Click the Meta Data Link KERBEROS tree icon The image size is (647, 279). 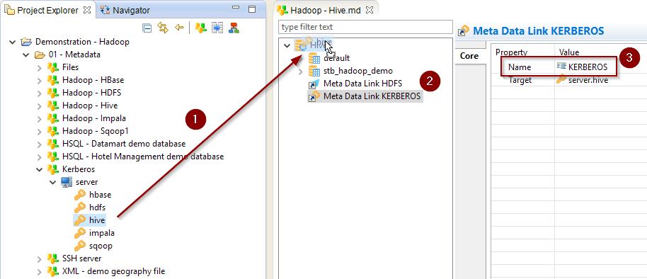pyautogui.click(x=314, y=96)
